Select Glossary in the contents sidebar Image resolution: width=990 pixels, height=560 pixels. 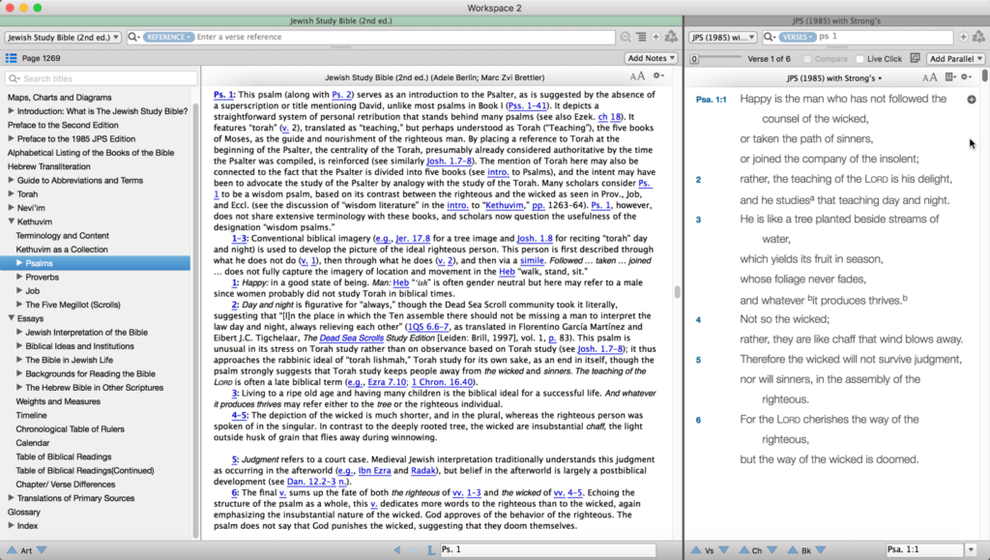coord(24,512)
